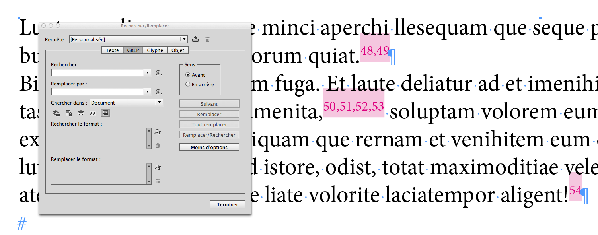The width and height of the screenshot is (598, 235).
Task: Click the word "aperchi" in the document
Action: pyautogui.click(x=354, y=29)
